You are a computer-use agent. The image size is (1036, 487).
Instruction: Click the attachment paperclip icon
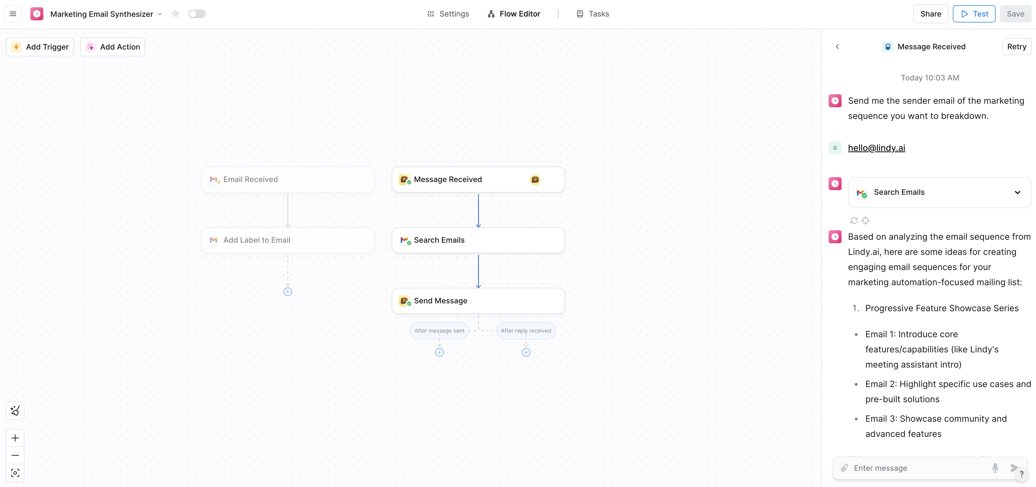click(844, 468)
